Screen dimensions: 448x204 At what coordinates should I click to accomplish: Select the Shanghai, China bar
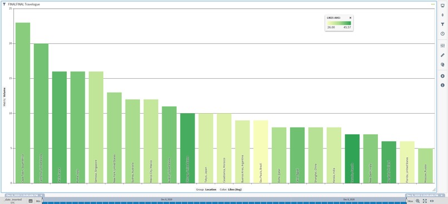point(315,155)
